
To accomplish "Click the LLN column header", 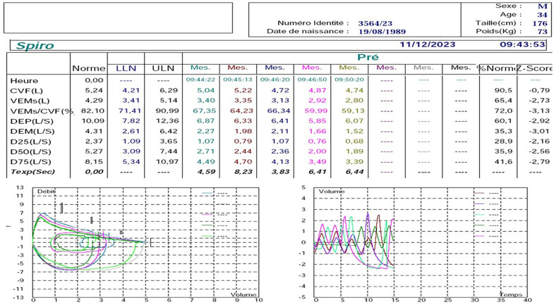I will pos(126,68).
